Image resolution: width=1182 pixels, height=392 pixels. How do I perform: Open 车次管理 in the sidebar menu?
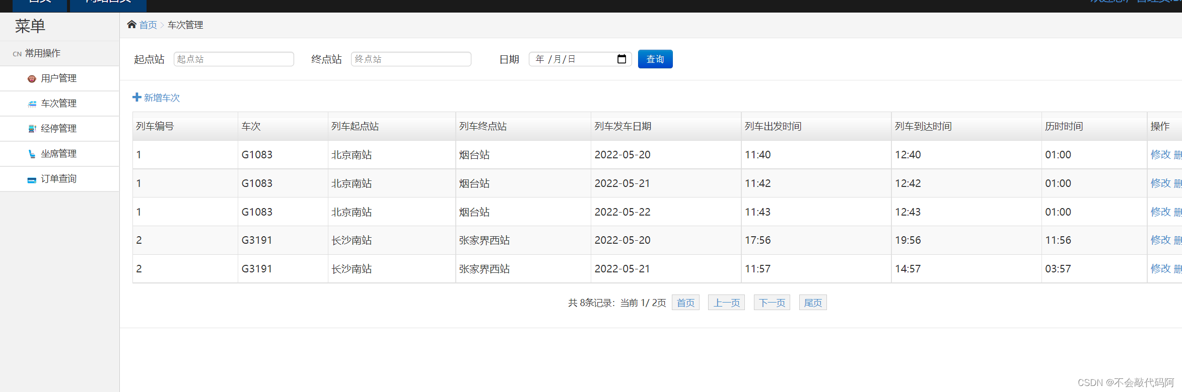[x=59, y=104]
